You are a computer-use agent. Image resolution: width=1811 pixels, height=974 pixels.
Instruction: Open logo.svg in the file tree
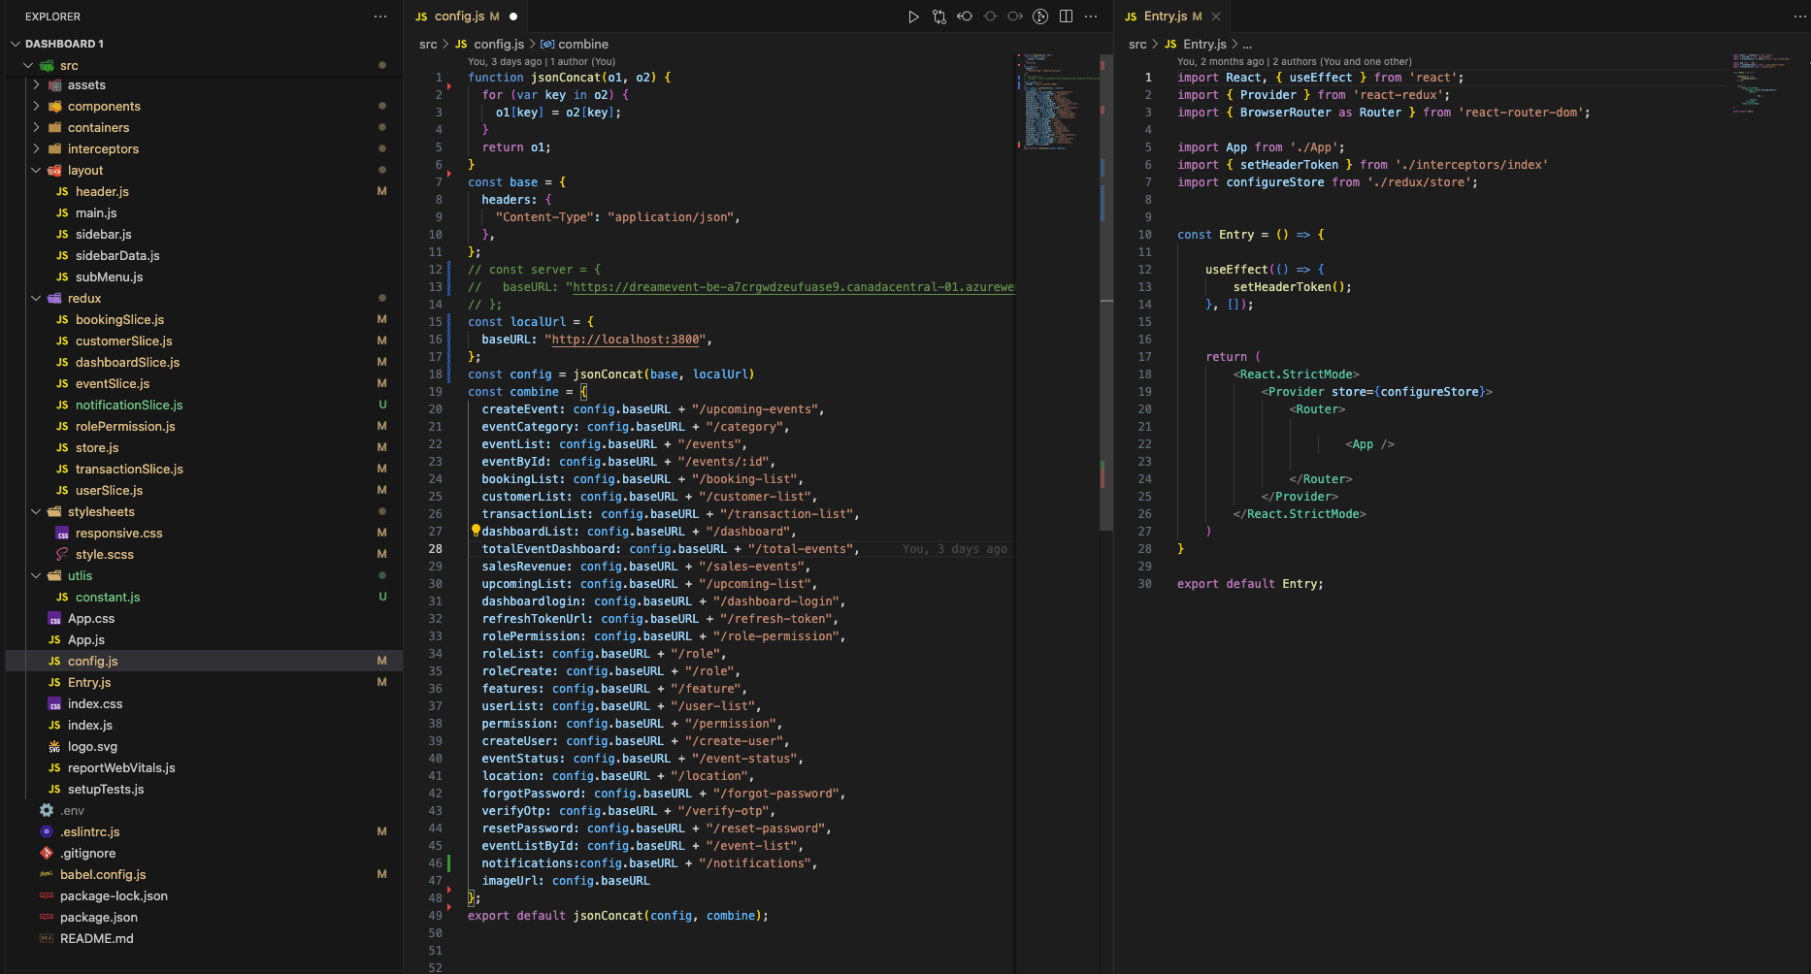(92, 746)
